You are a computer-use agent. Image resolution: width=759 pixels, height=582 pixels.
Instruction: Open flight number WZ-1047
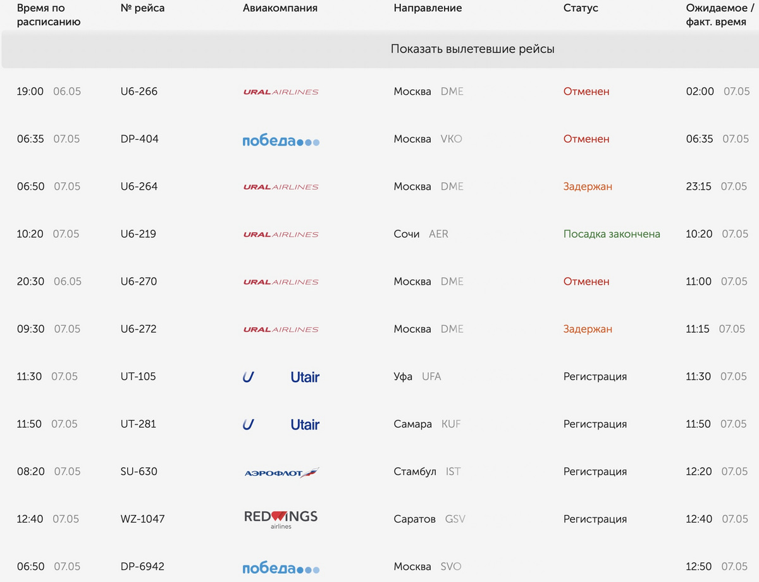coord(142,519)
